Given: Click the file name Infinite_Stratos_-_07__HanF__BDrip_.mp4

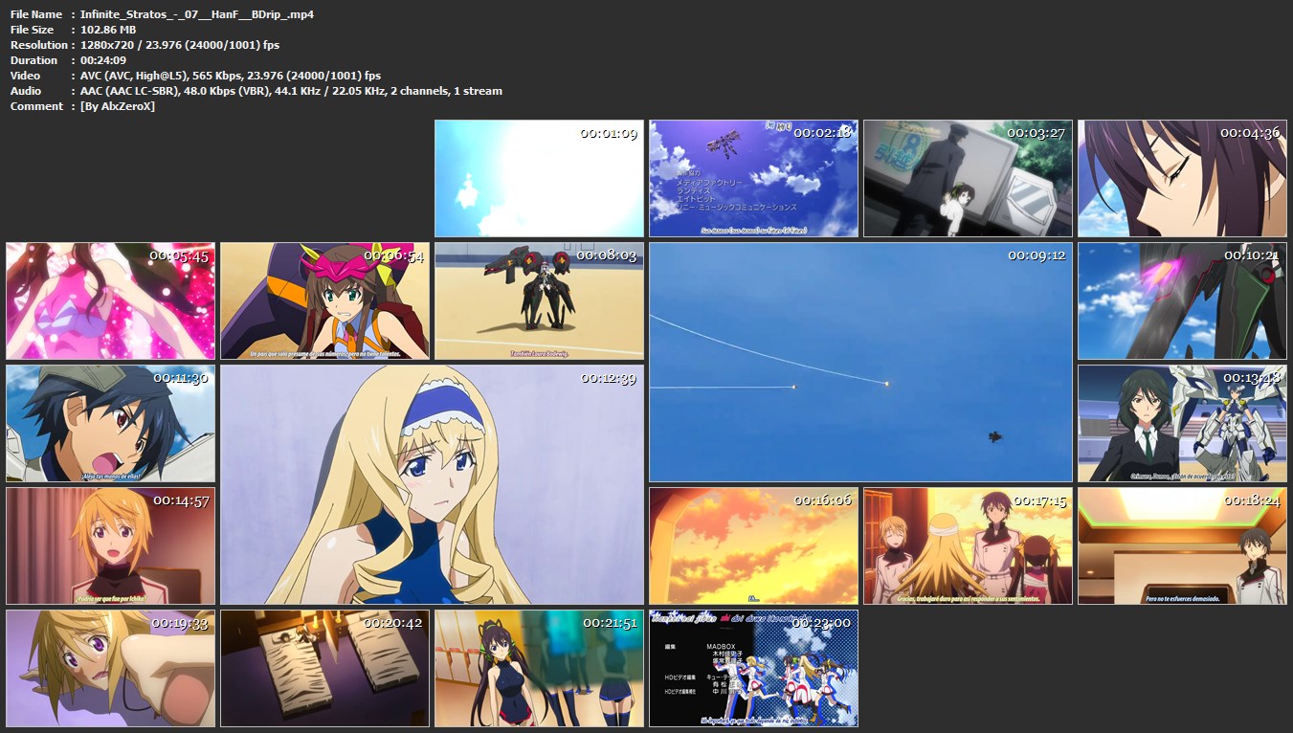Looking at the screenshot, I should click(197, 14).
